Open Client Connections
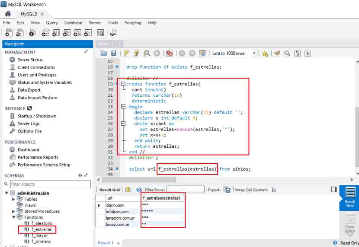Image resolution: width=359 pixels, height=247 pixels. point(36,67)
